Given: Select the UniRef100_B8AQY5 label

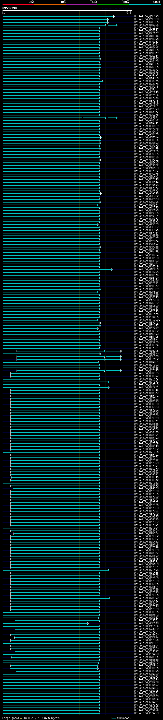Looking at the screenshot, I should coord(146,81).
